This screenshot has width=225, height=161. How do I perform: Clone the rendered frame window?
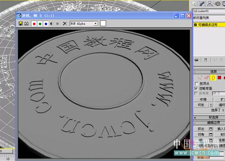coord(27,24)
